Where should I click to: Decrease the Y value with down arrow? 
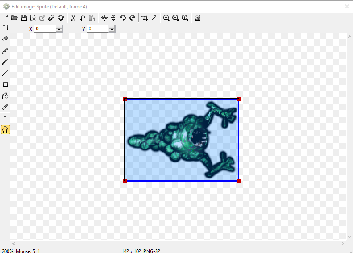(x=112, y=30)
